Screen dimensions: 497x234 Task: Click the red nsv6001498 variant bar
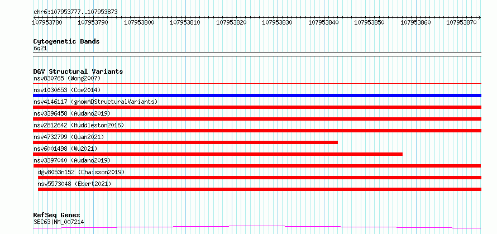218,154
